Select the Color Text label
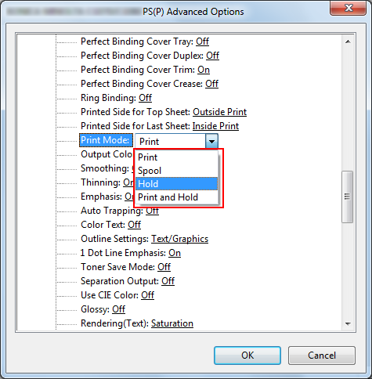 click(x=103, y=225)
